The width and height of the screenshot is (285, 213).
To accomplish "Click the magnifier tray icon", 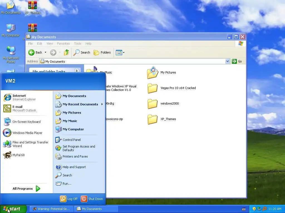I will coord(264,209).
